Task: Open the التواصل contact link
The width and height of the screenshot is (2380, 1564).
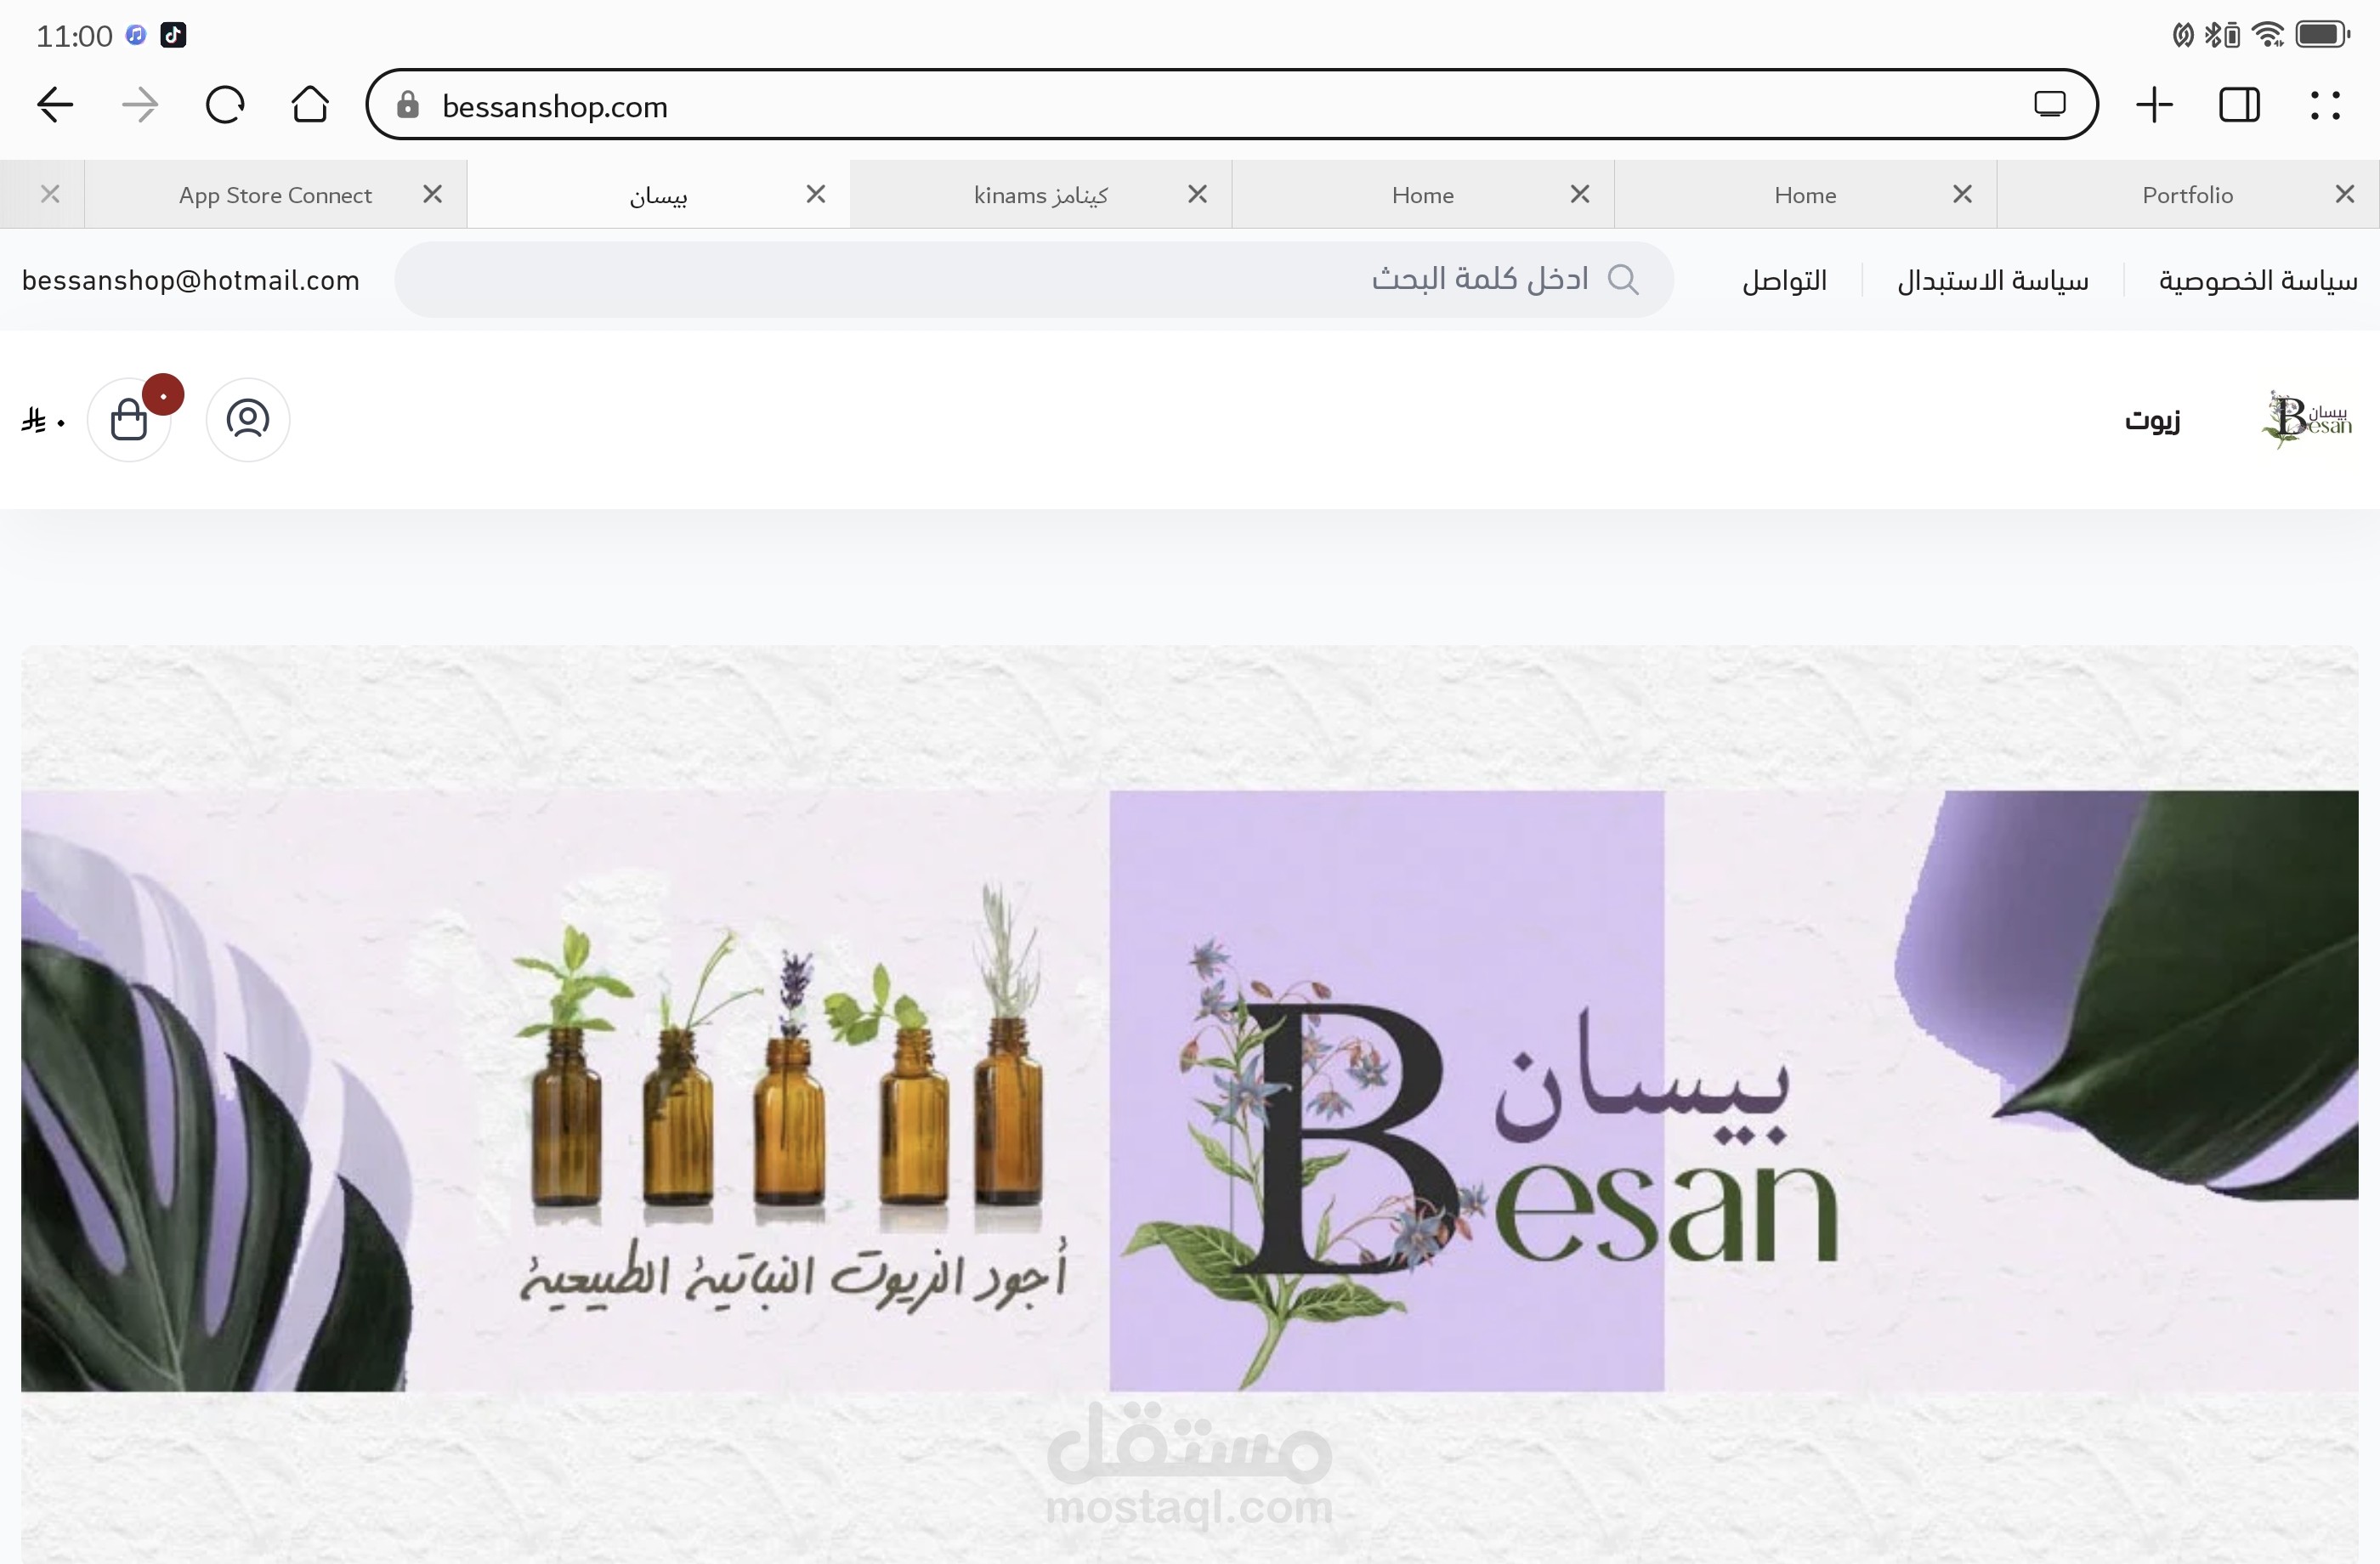Action: pyautogui.click(x=1784, y=281)
